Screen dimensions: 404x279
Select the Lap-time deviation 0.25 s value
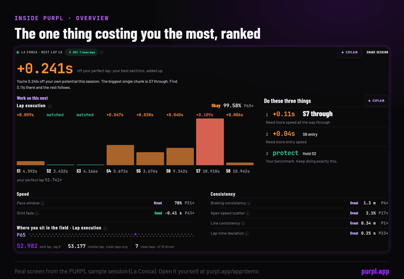(369, 233)
